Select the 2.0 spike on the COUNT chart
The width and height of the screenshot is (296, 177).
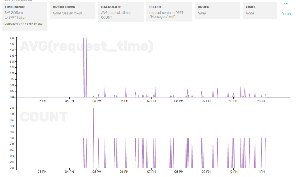(x=93, y=108)
